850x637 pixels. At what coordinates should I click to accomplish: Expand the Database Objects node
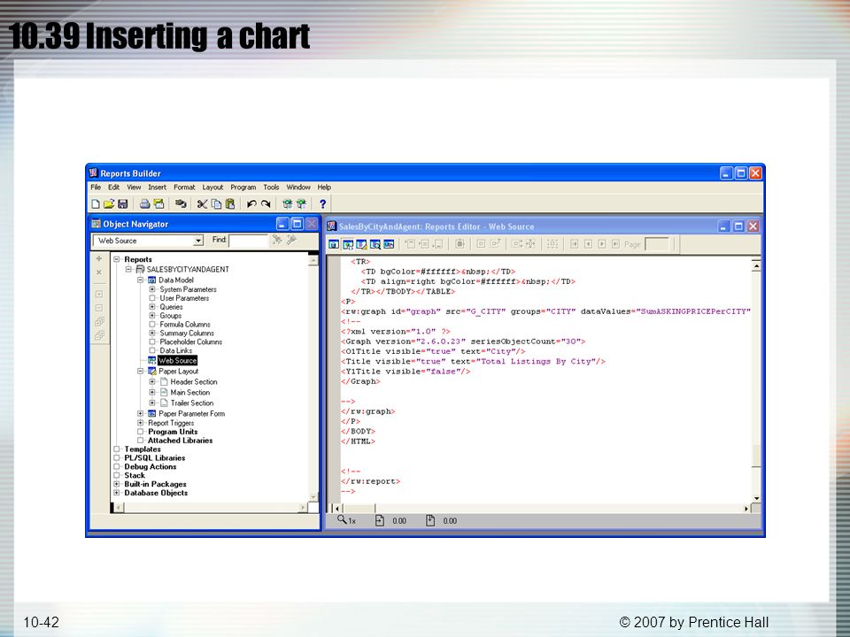pos(117,493)
